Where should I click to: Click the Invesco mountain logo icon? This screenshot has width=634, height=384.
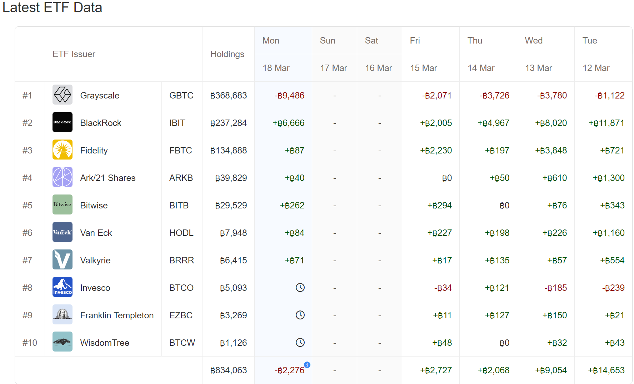click(x=63, y=287)
